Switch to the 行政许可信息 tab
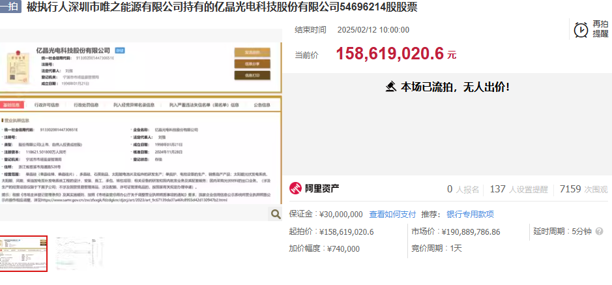 (x=48, y=104)
